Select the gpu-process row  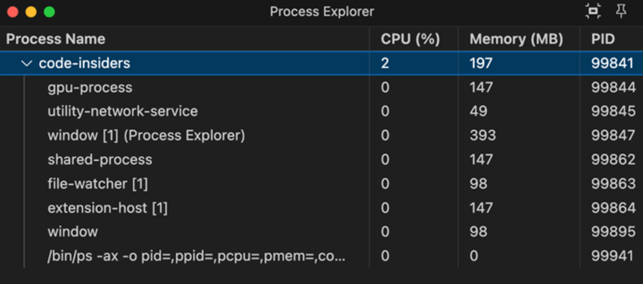pyautogui.click(x=321, y=87)
